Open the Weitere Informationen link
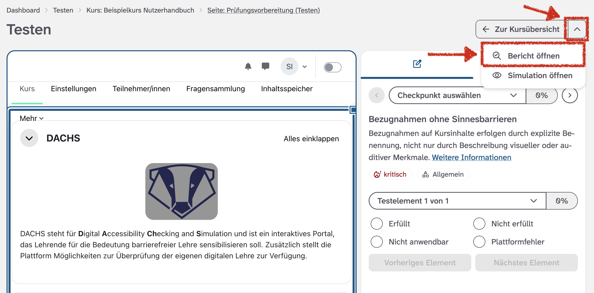594x293 pixels. (x=471, y=157)
